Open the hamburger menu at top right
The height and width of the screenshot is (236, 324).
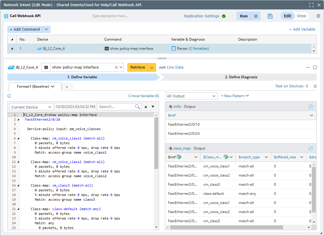[318, 16]
